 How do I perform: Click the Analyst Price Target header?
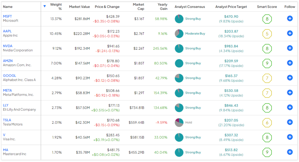(x=231, y=7)
